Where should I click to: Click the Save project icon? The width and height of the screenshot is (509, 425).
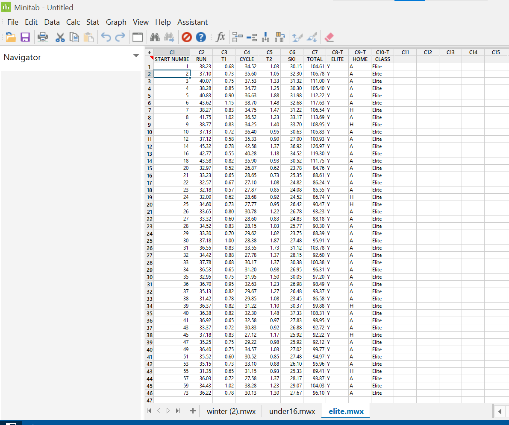pyautogui.click(x=25, y=37)
